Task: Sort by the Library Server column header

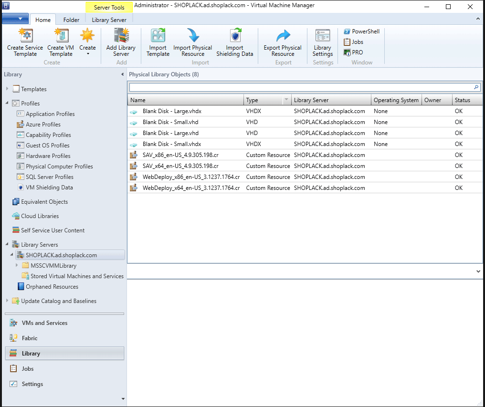Action: click(x=331, y=100)
